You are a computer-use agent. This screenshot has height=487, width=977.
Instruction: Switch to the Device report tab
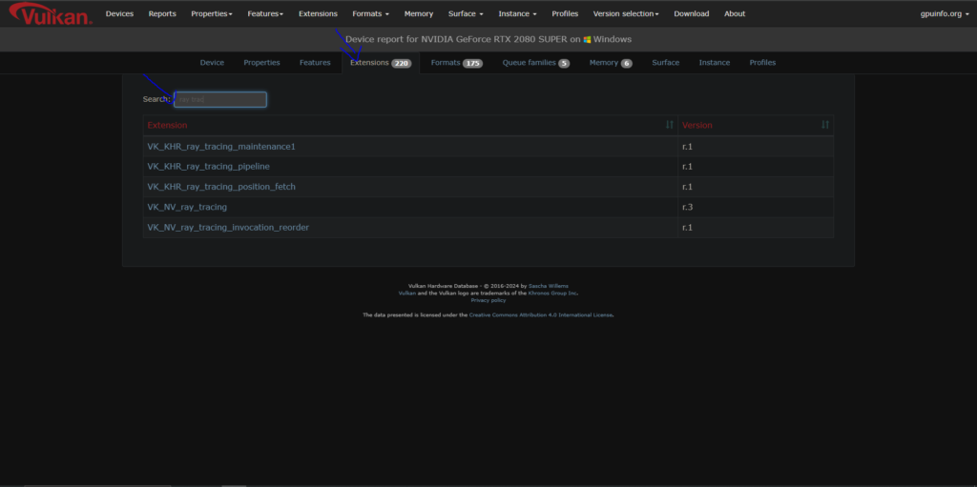pyautogui.click(x=212, y=63)
